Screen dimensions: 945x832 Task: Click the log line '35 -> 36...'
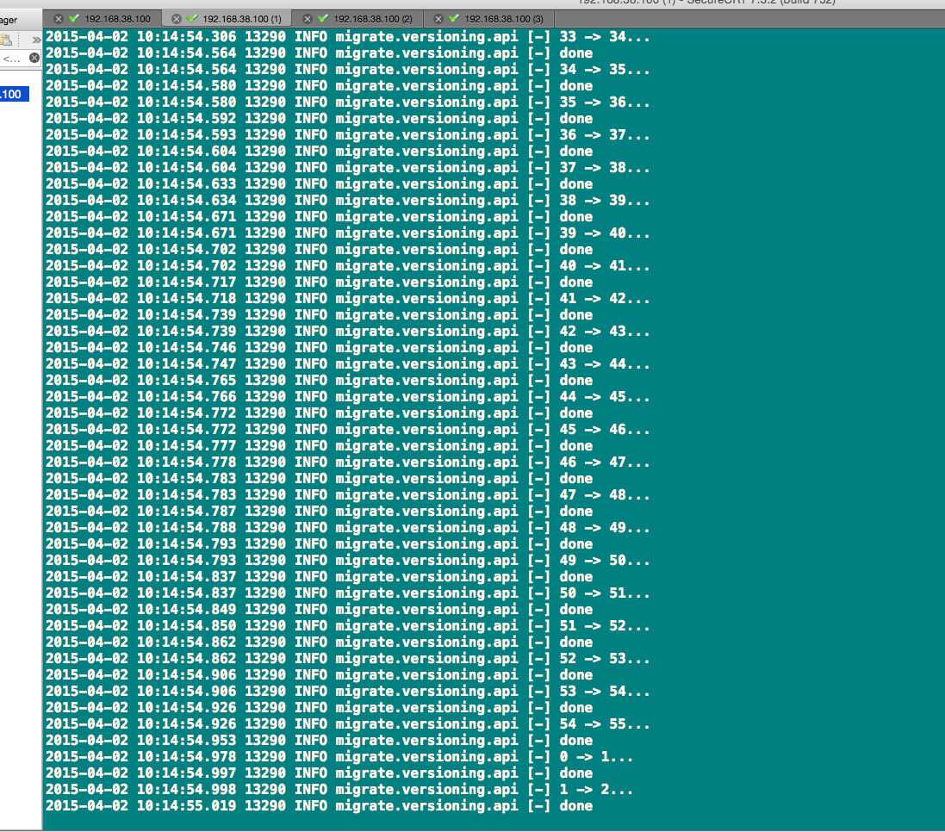click(348, 102)
